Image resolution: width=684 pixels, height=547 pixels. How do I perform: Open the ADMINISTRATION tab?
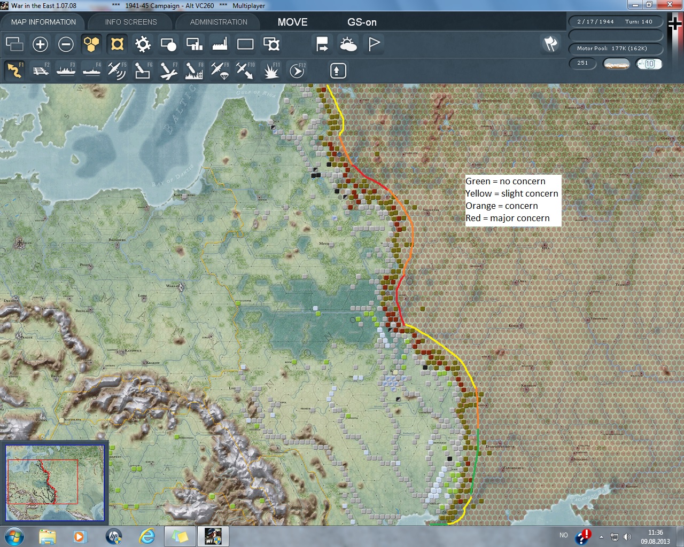[x=219, y=22]
